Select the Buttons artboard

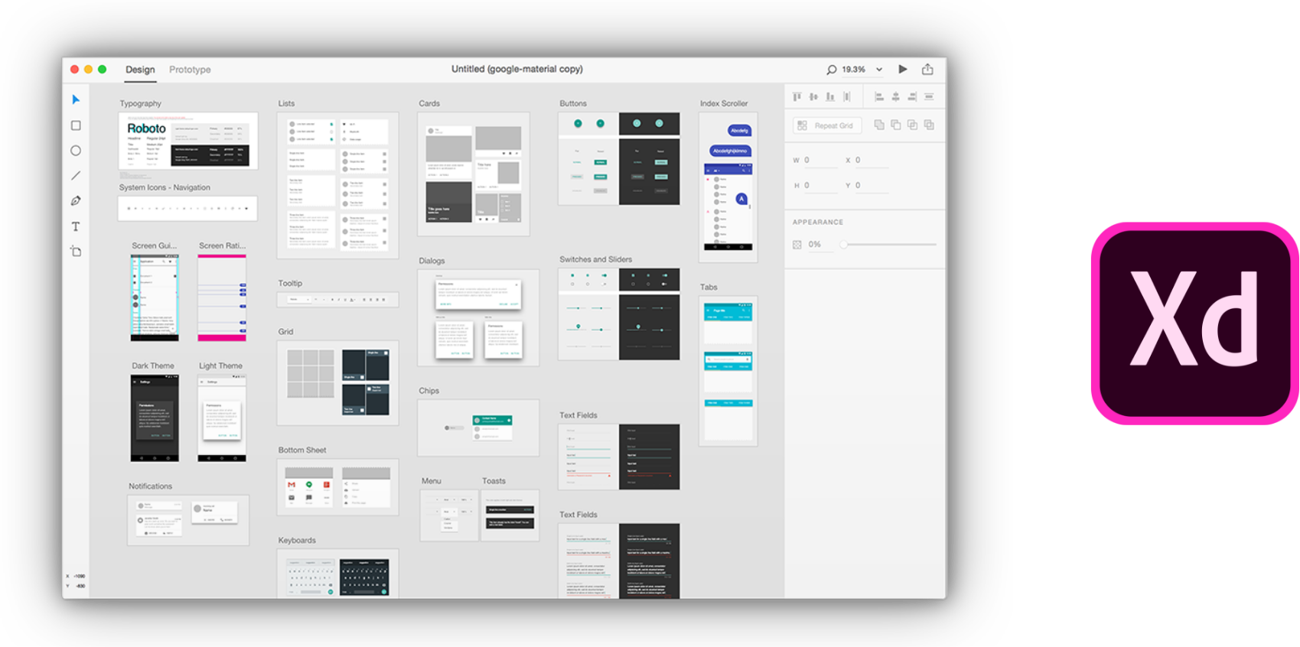[x=619, y=159]
